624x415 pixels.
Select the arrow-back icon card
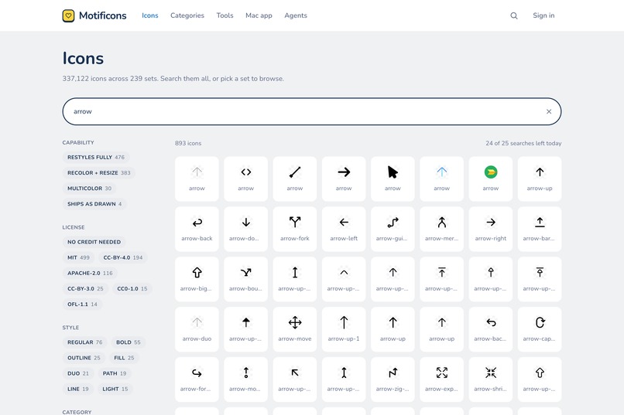click(x=197, y=230)
